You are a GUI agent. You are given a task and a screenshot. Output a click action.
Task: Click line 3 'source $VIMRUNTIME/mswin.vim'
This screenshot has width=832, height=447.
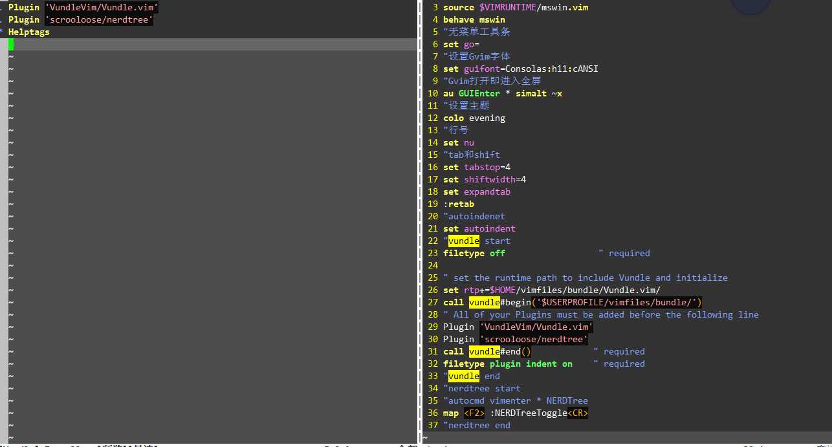click(516, 7)
